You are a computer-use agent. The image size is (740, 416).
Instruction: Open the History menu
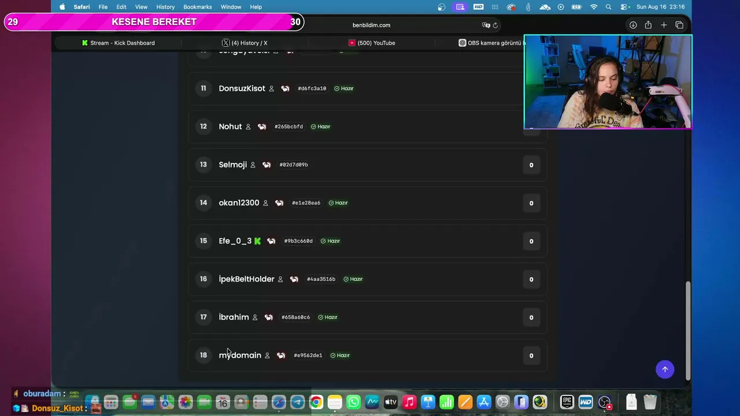(x=165, y=7)
